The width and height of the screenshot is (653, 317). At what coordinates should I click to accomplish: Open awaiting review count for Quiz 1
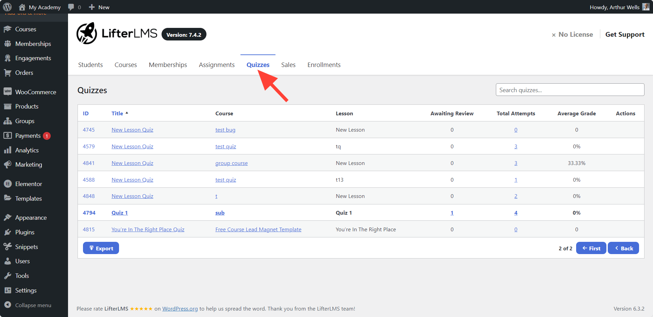452,213
